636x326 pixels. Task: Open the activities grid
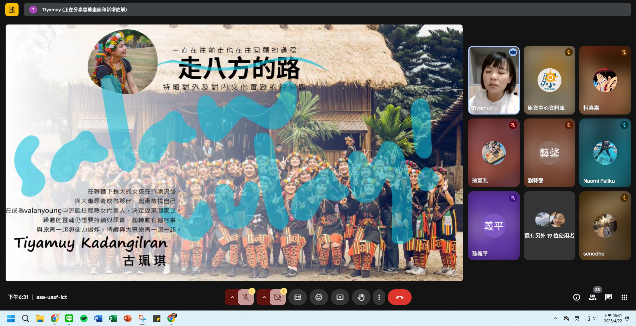pyautogui.click(x=624, y=297)
